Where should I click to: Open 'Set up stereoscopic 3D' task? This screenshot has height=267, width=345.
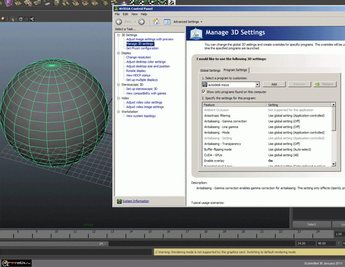(x=142, y=89)
